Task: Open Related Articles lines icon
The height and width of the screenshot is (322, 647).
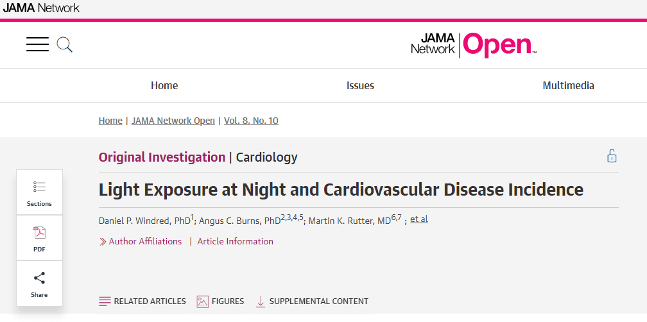Action: (x=105, y=301)
